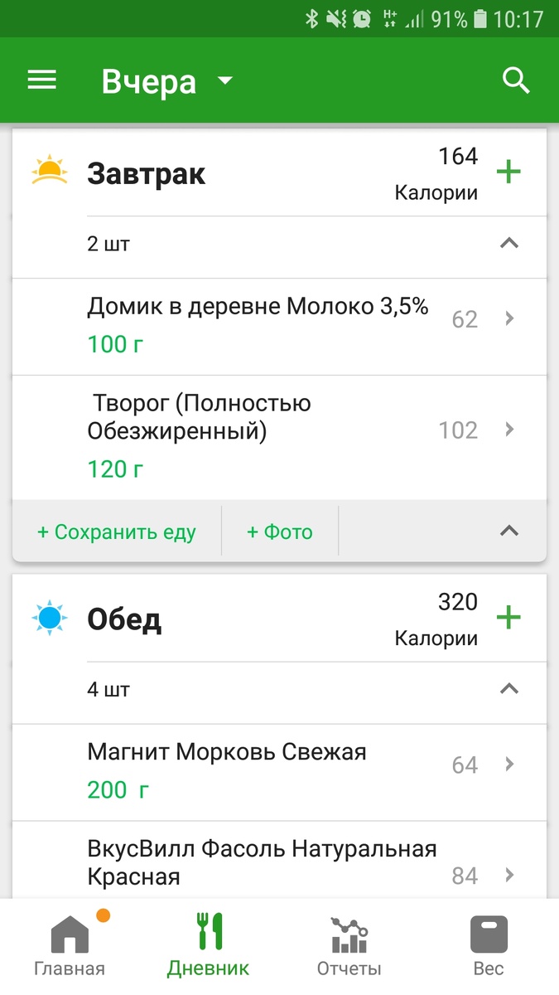Open the navigation drawer menu
The width and height of the screenshot is (559, 995).
coord(41,80)
